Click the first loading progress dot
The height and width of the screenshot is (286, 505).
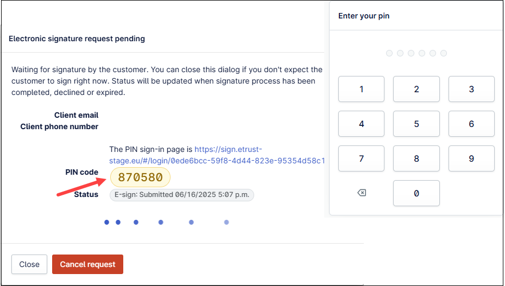click(x=106, y=223)
